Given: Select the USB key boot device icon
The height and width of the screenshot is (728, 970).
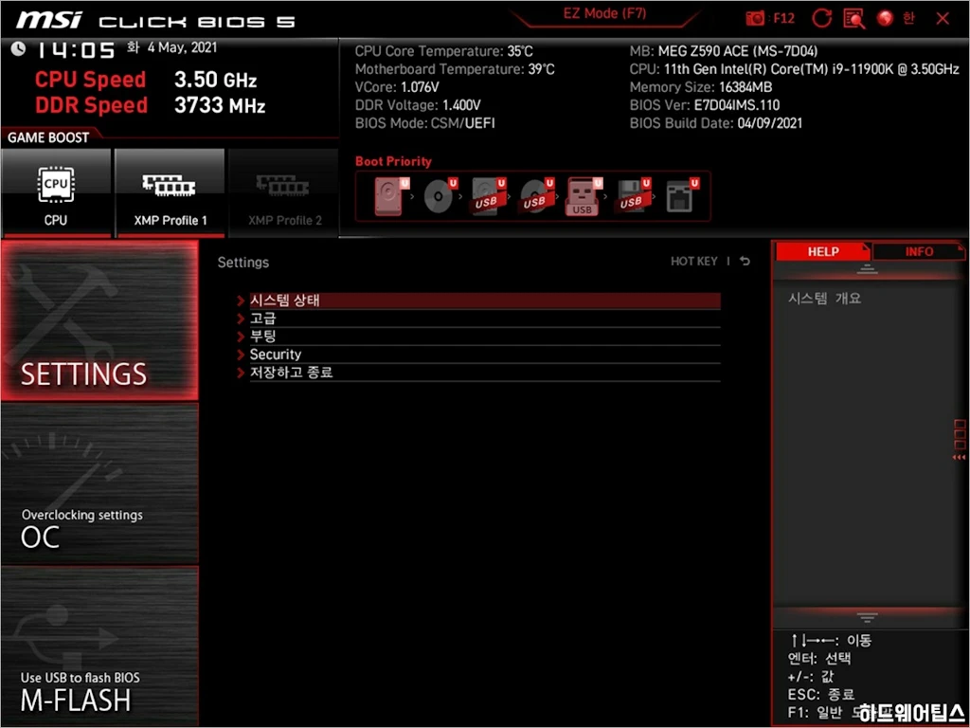Looking at the screenshot, I should pos(584,196).
